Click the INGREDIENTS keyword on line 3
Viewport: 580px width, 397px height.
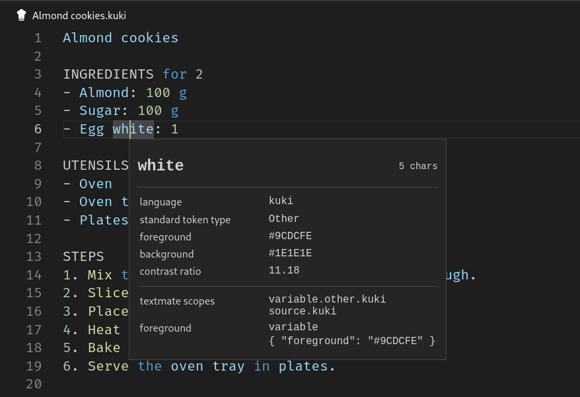coord(110,74)
